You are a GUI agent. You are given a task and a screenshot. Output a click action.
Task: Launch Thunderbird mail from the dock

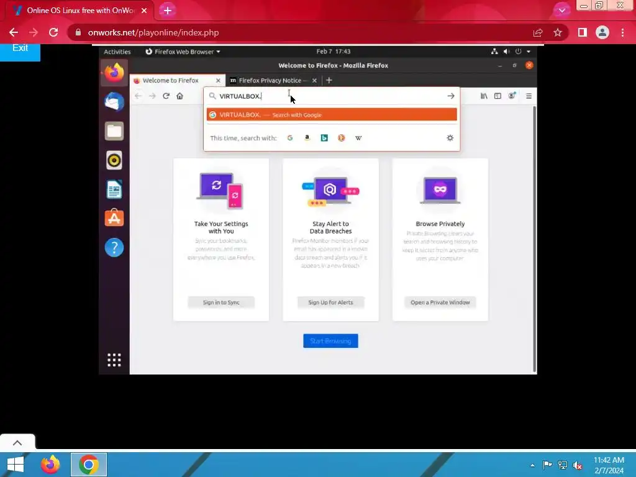click(x=114, y=101)
